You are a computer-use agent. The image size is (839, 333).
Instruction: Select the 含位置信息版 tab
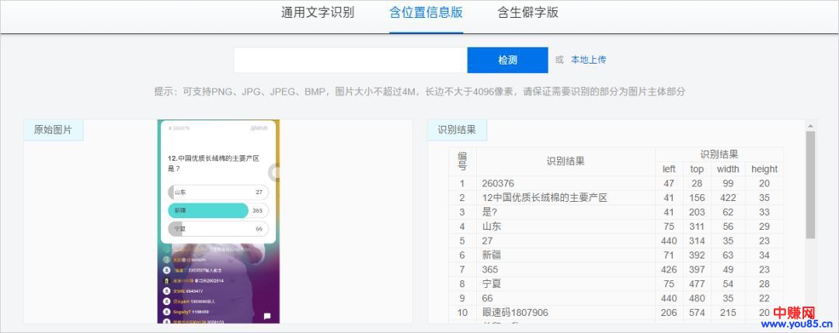(426, 13)
